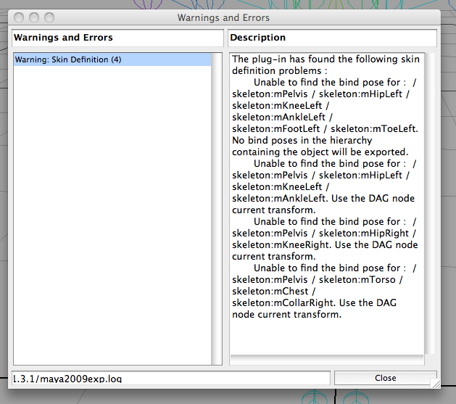Click the window zoom icon in title bar

click(49, 17)
